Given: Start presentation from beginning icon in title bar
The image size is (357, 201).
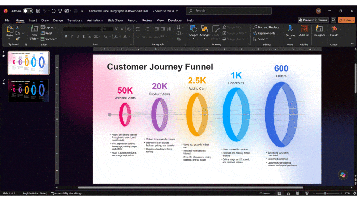Looking at the screenshot, I should click(x=60, y=11).
